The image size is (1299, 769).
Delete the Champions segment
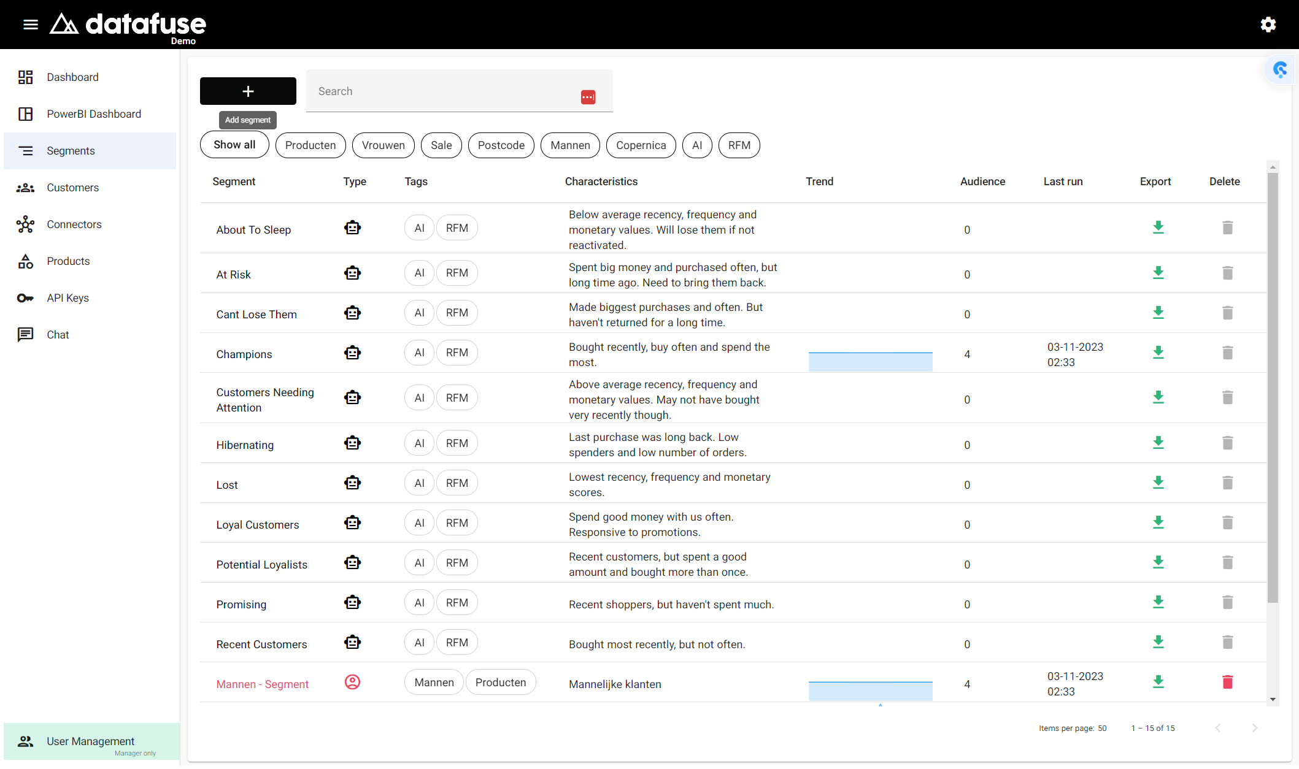pos(1227,353)
